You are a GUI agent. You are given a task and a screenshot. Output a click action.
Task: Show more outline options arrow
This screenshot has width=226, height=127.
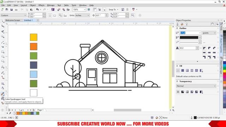pyautogui.click(x=197, y=61)
